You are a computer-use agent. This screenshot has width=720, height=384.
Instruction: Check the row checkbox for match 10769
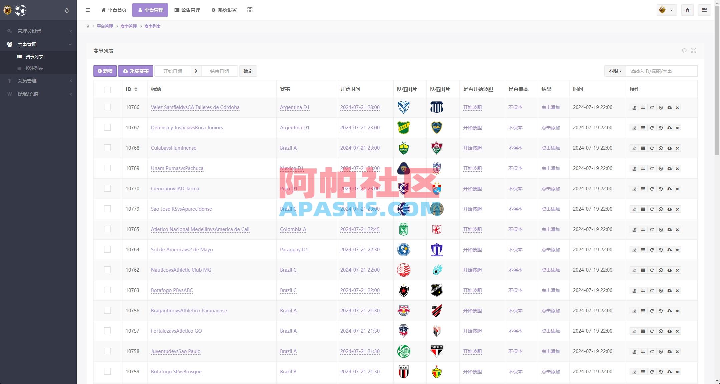click(x=107, y=168)
